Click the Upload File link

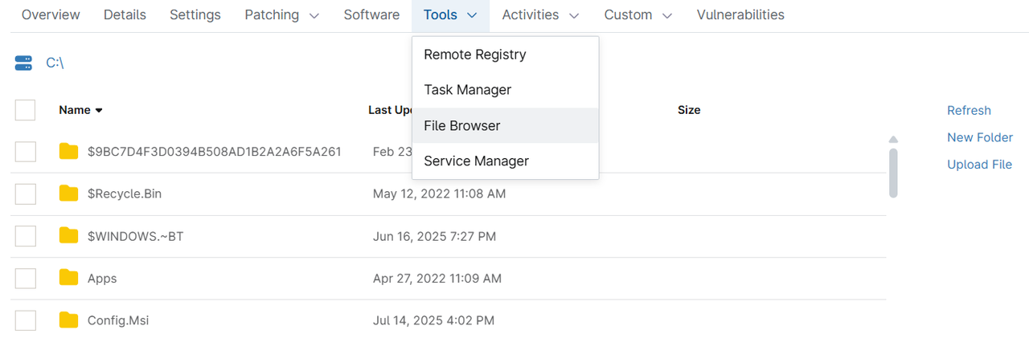point(979,165)
